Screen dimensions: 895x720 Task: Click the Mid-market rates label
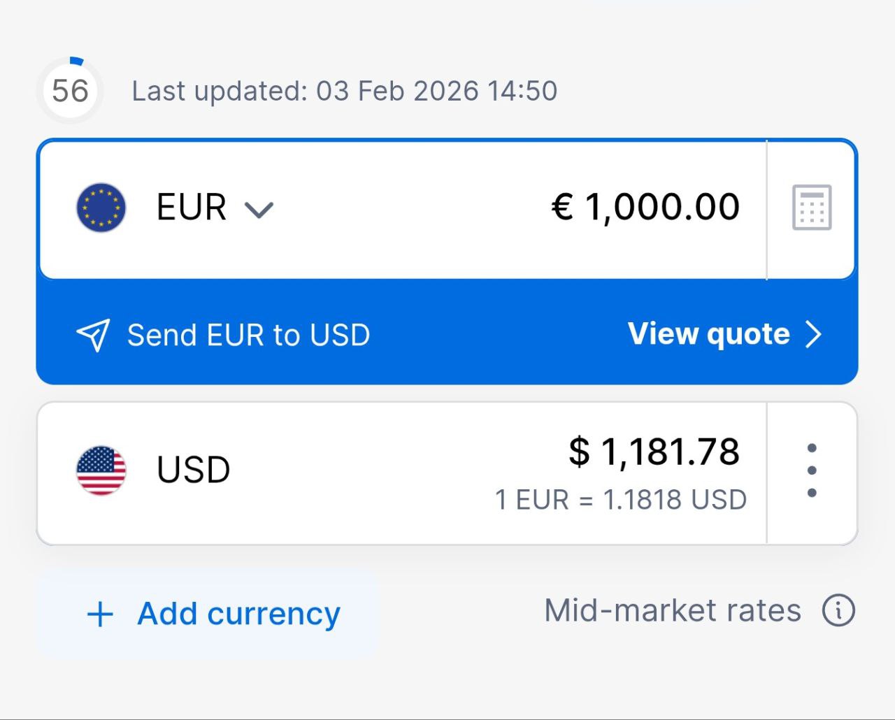tap(673, 610)
